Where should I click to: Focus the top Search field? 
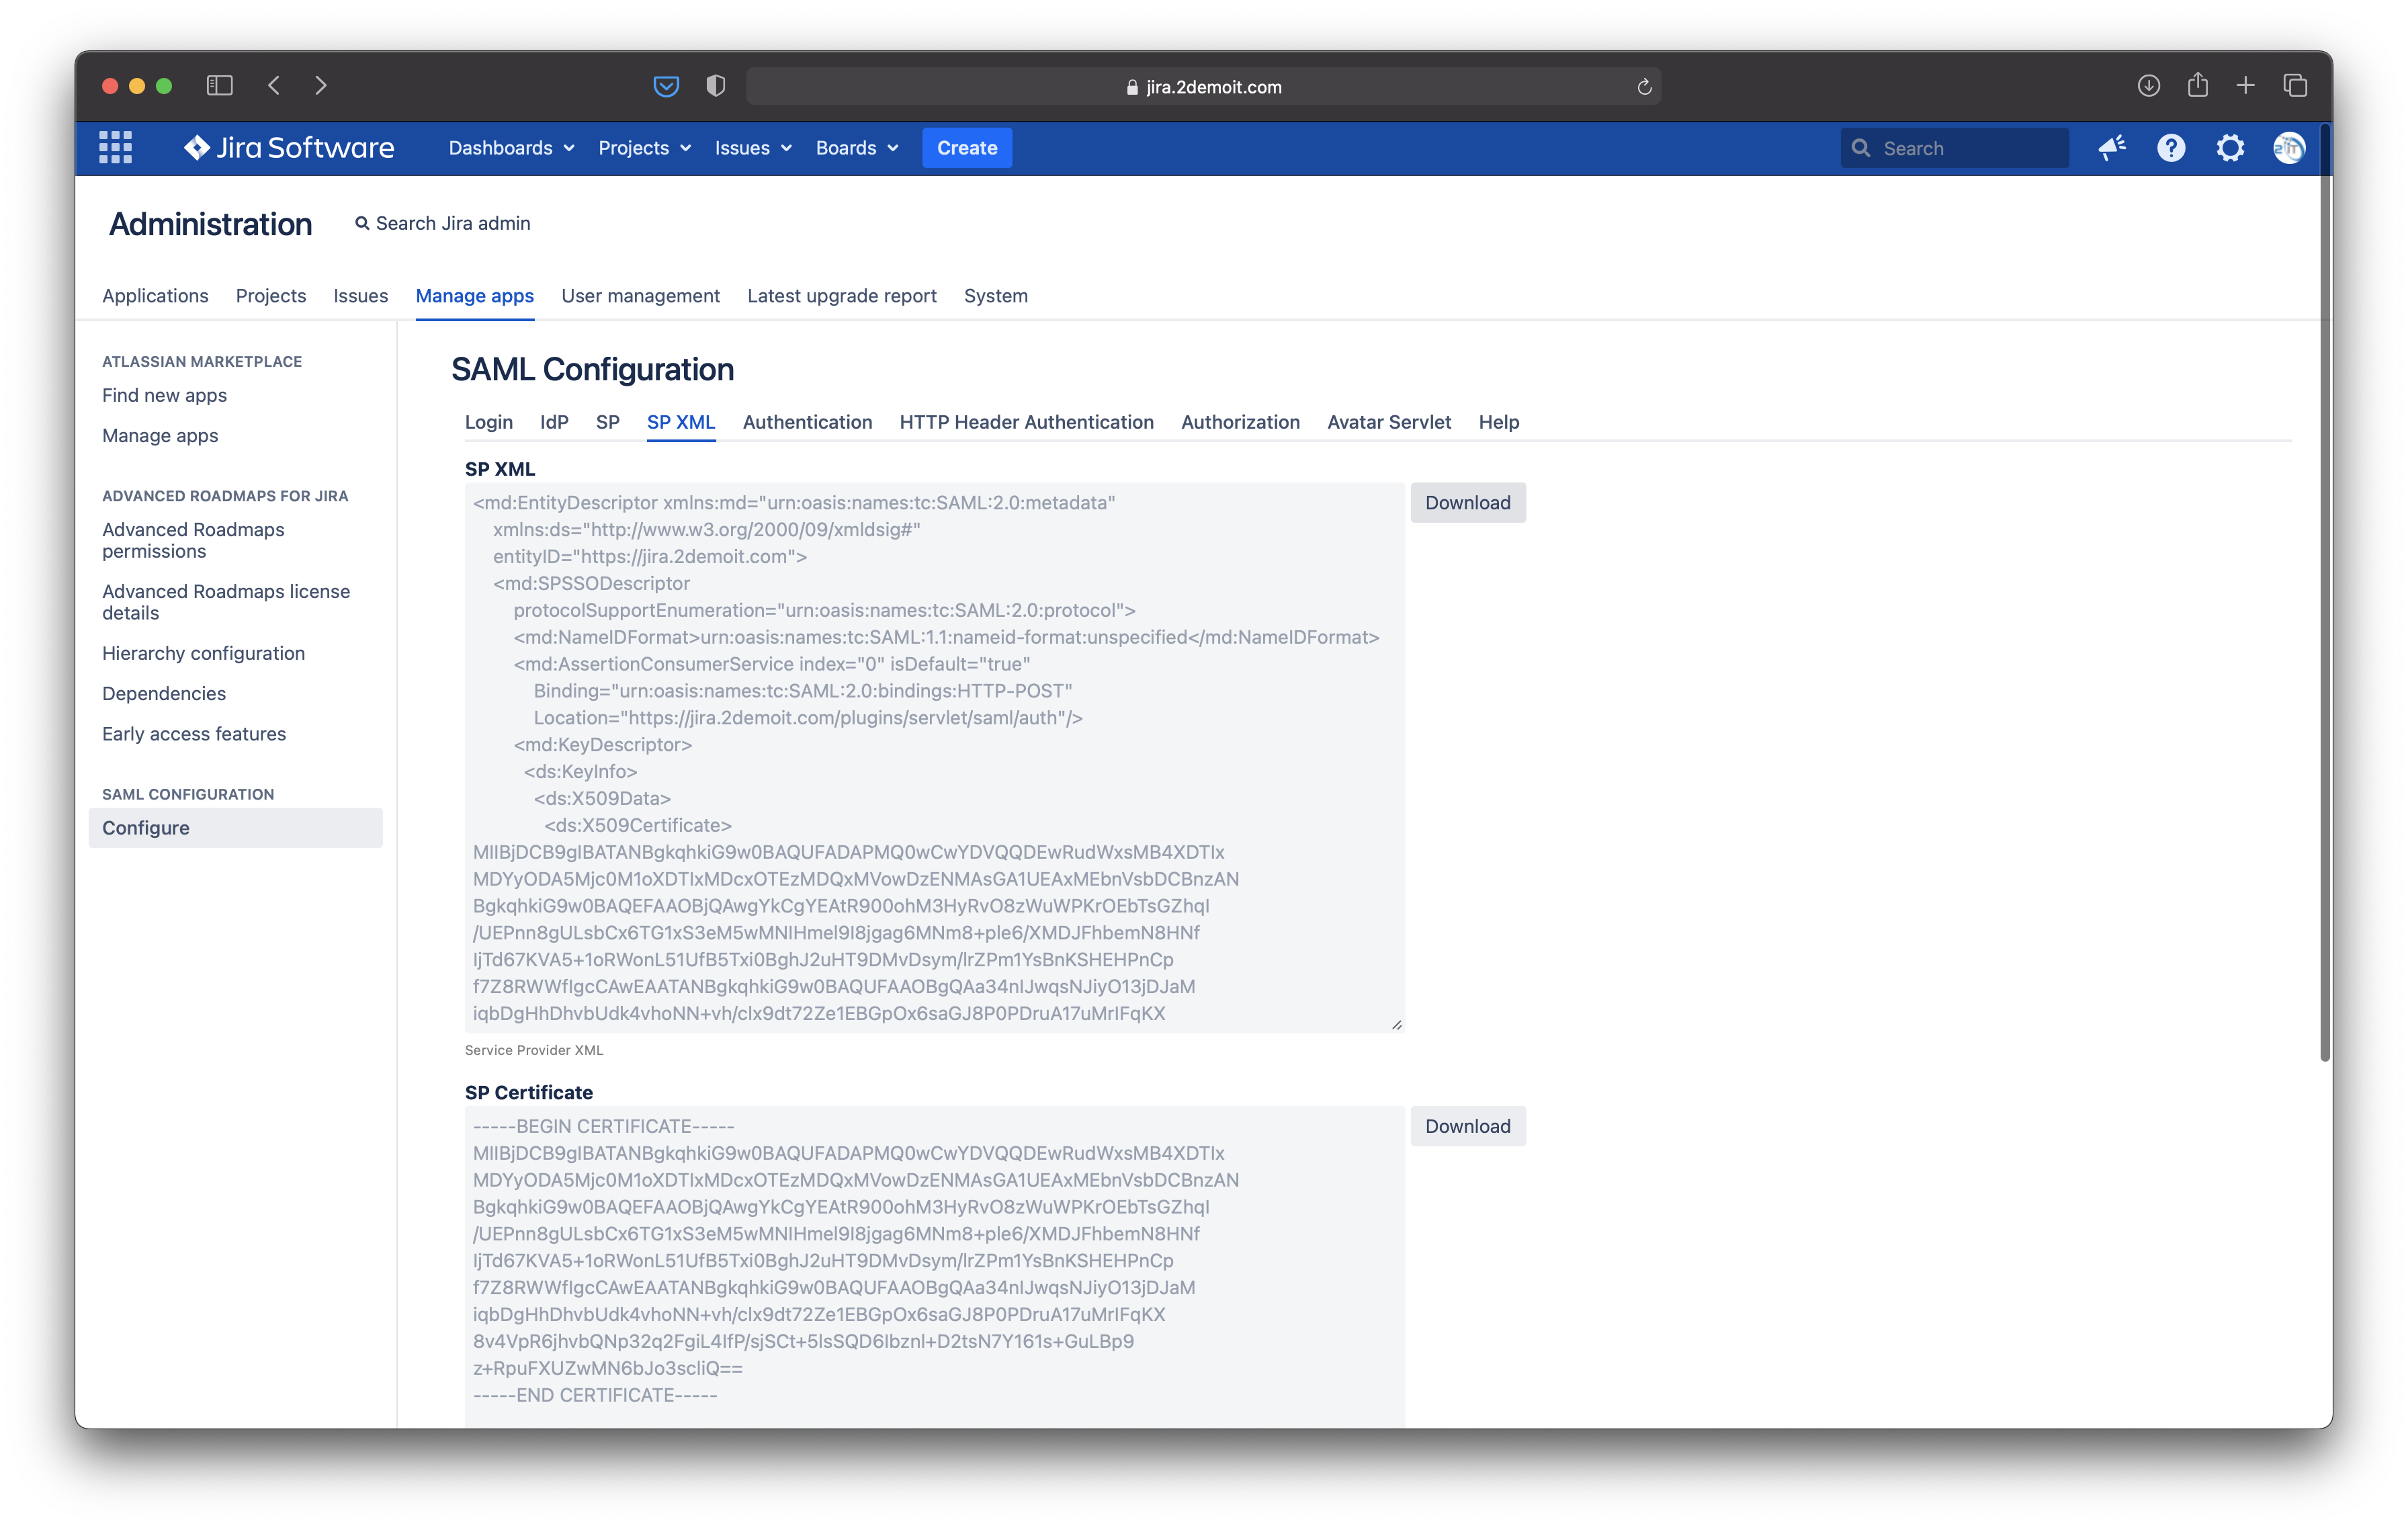[x=1954, y=148]
